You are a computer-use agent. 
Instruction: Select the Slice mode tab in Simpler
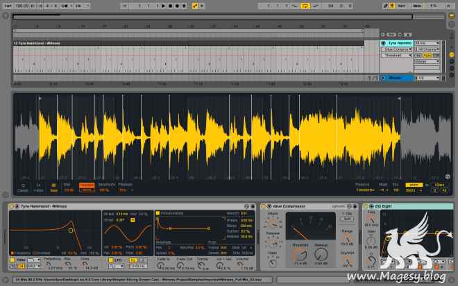coord(53,188)
